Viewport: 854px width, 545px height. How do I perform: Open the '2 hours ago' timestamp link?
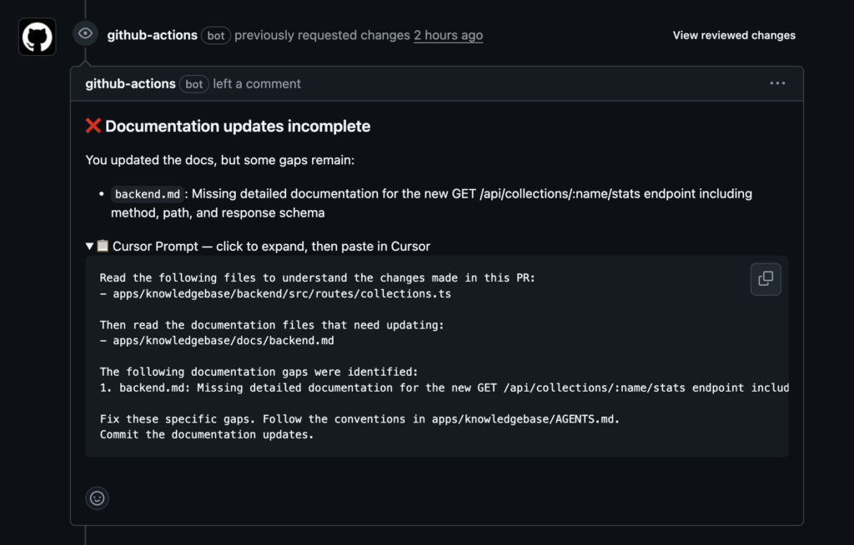coord(448,36)
